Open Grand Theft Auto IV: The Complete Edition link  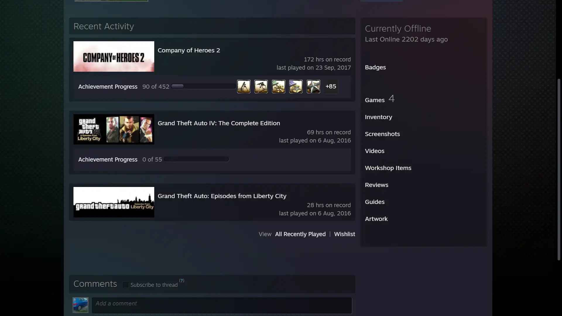point(219,123)
